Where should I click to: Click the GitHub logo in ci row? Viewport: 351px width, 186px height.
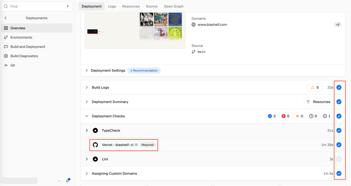95,145
